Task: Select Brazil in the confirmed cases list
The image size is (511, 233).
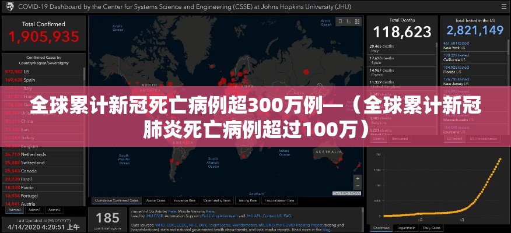Action: point(43,179)
